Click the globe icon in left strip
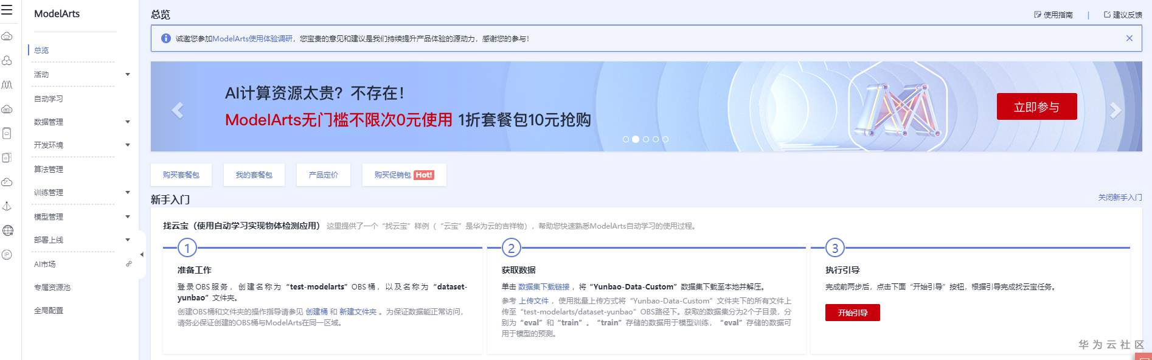 pyautogui.click(x=7, y=230)
